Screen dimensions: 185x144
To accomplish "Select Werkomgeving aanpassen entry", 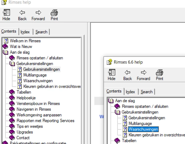I will (x=39, y=115).
